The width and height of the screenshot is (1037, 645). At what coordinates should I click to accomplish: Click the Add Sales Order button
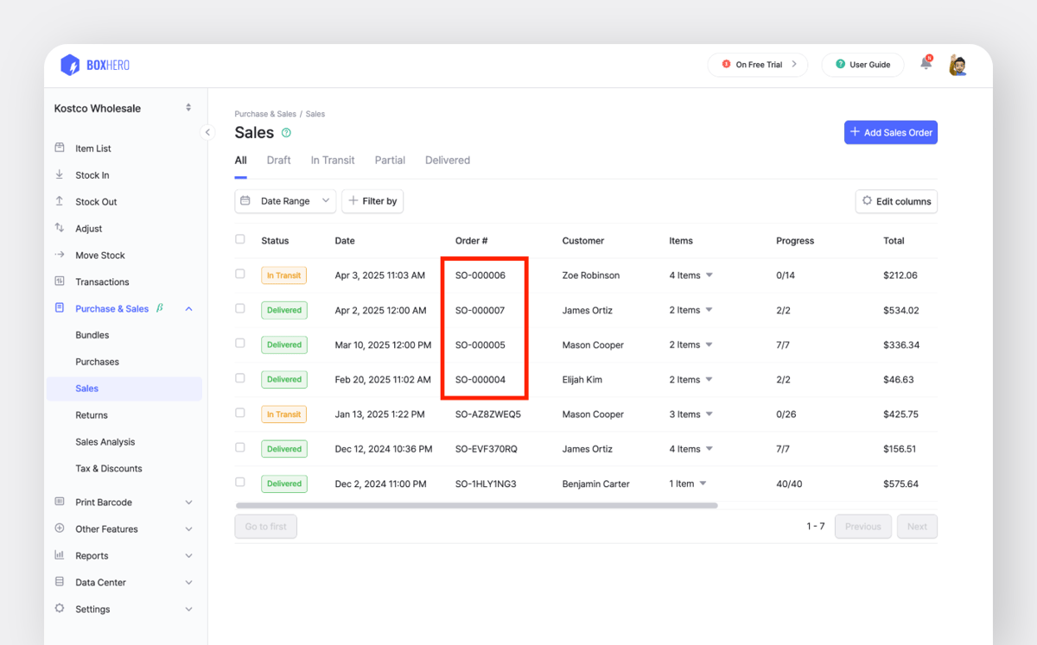(x=890, y=132)
